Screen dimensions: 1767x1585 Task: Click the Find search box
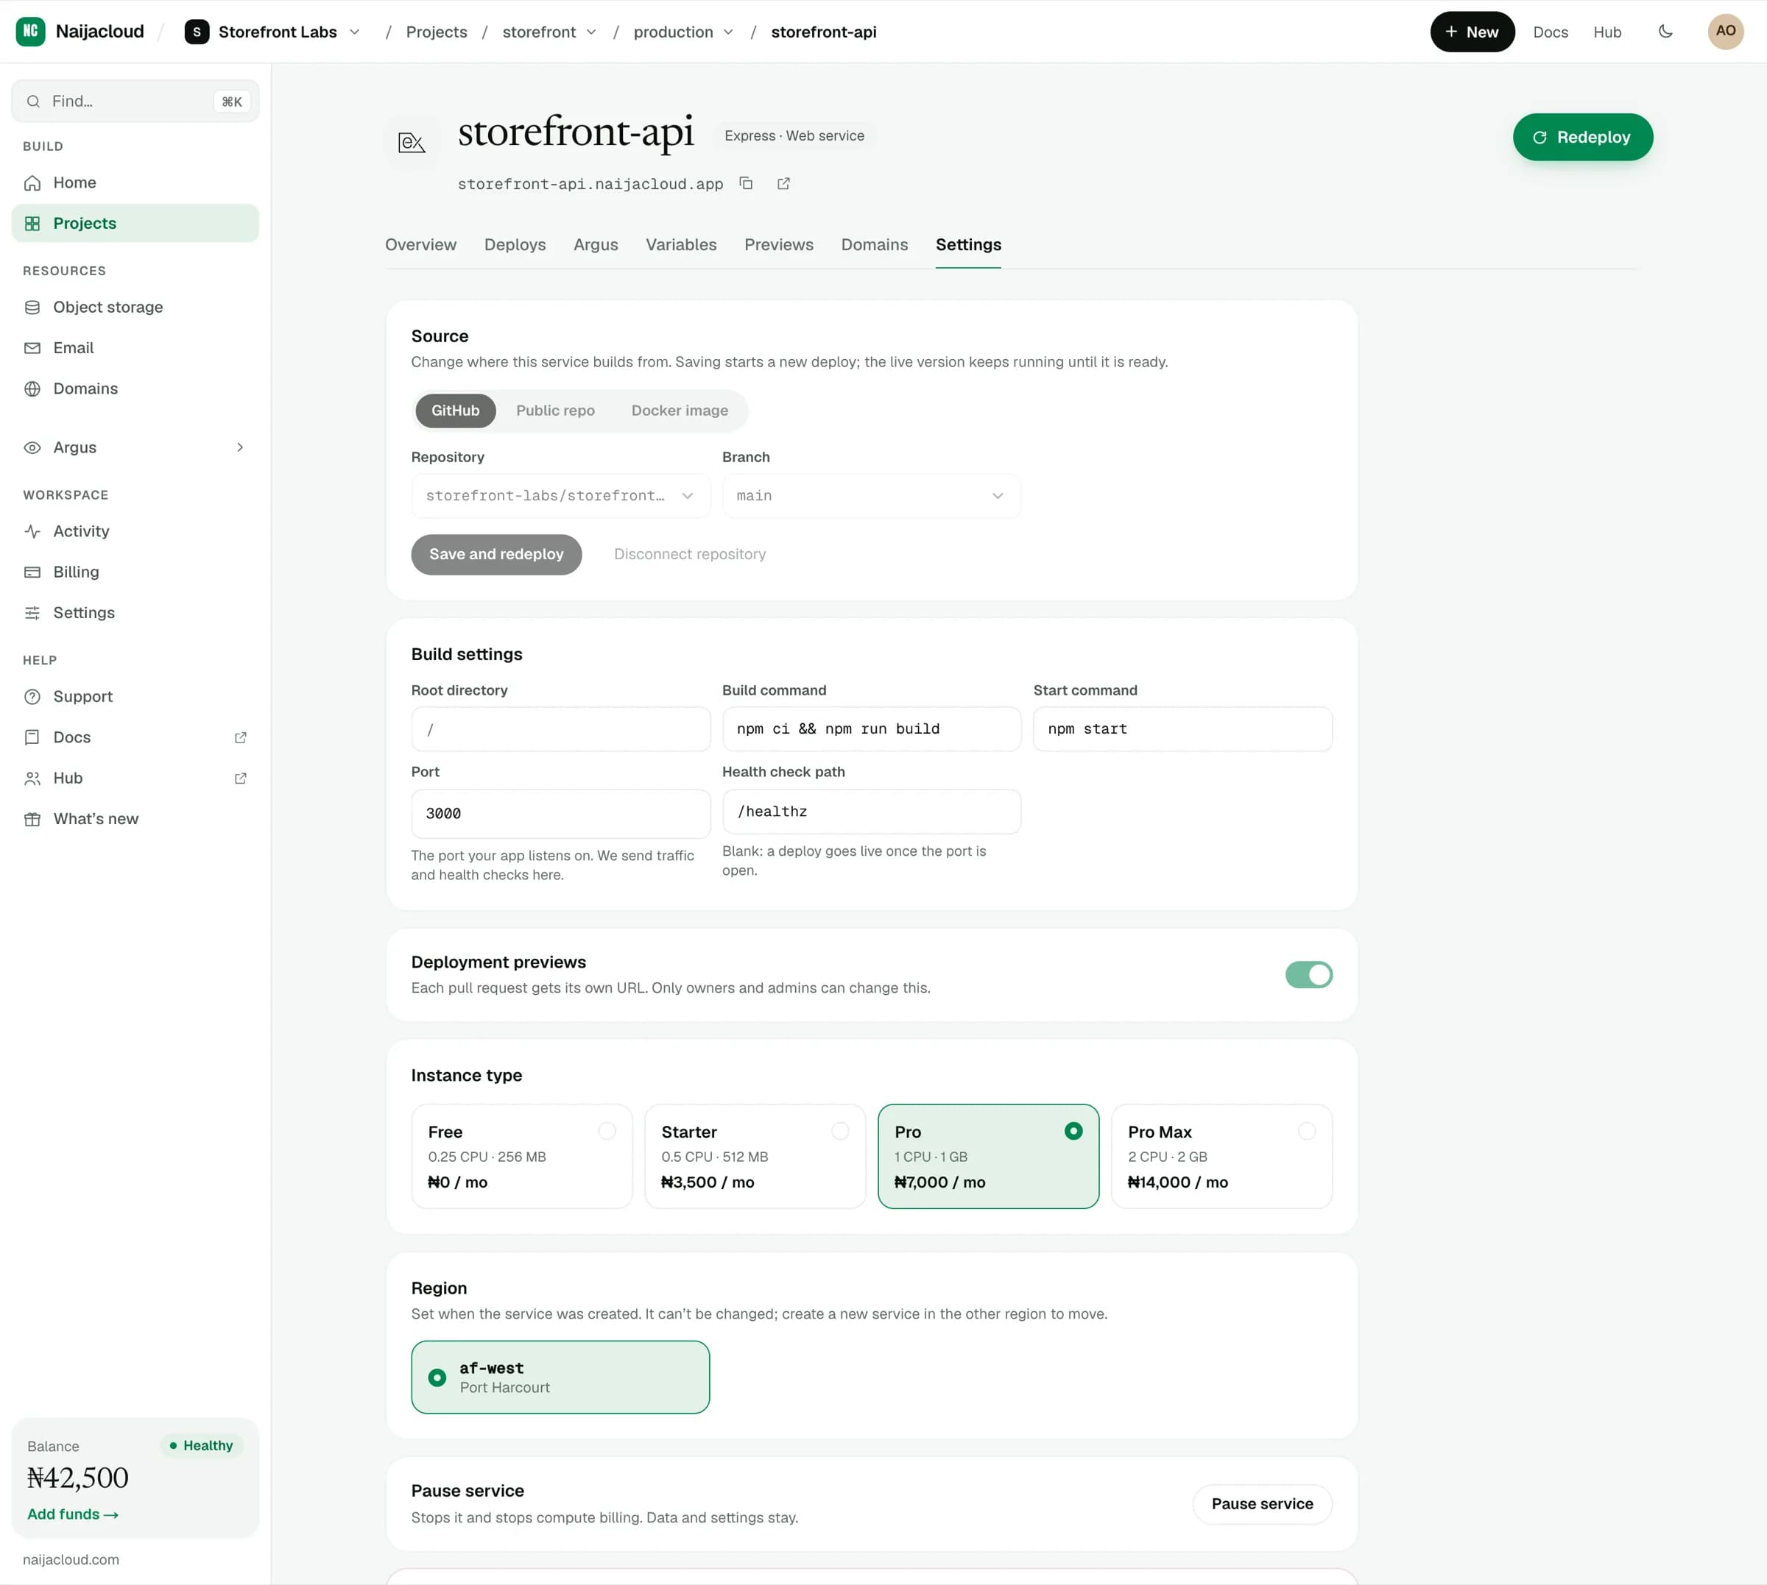coord(135,101)
